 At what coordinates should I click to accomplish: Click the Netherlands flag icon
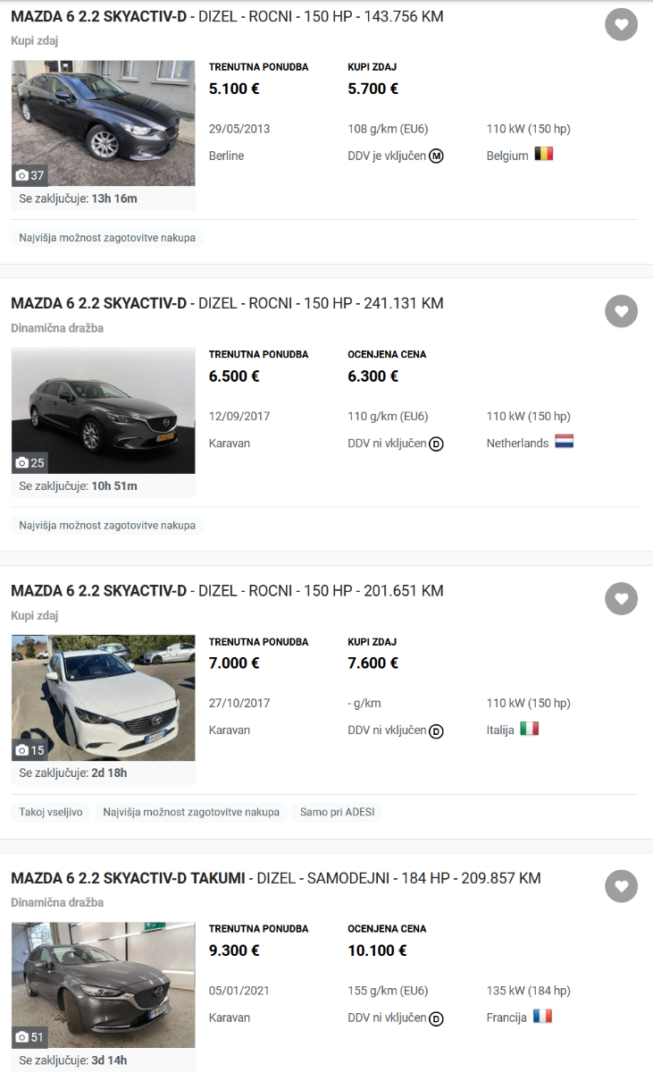564,441
